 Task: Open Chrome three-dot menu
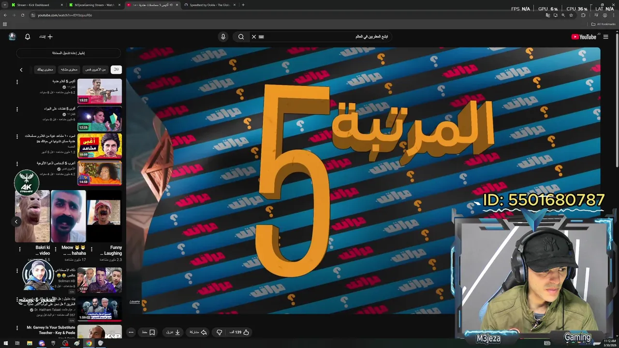coord(613,15)
